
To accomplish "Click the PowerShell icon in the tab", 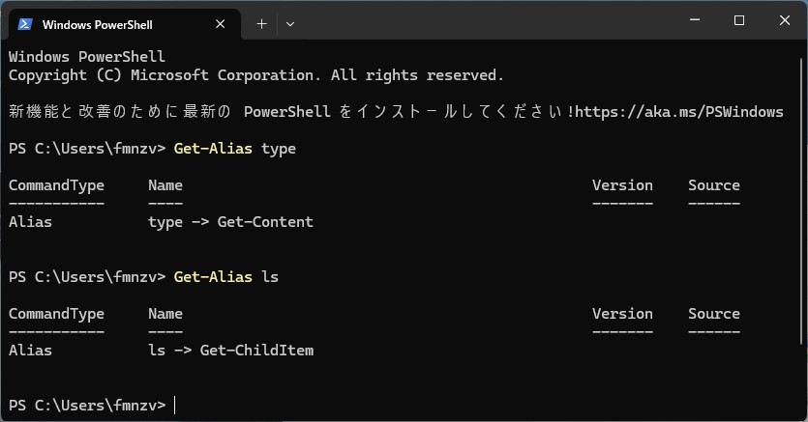I will click(x=25, y=24).
